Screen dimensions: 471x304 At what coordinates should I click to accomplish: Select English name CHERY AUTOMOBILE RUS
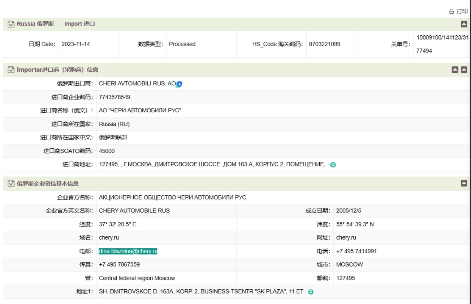click(134, 211)
